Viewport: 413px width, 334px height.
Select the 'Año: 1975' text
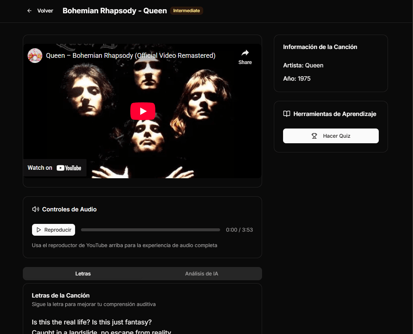pyautogui.click(x=297, y=78)
